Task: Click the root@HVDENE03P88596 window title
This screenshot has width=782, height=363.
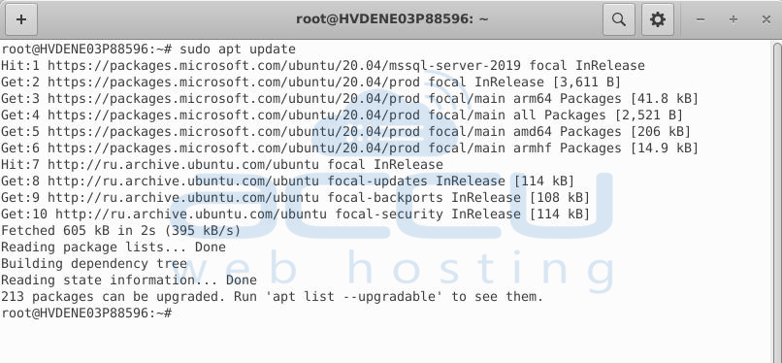Action: 392,19
